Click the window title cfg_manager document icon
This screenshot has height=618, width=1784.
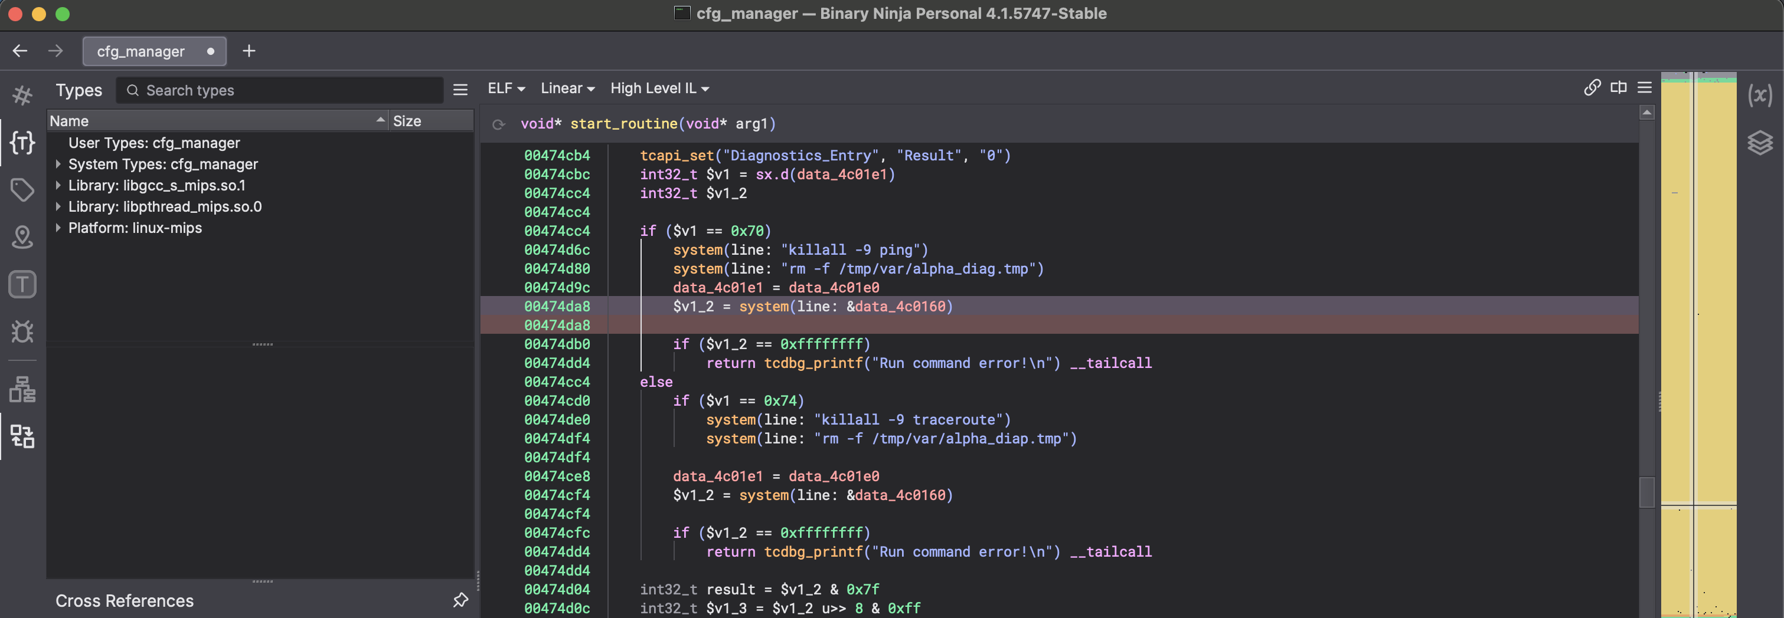coord(682,13)
